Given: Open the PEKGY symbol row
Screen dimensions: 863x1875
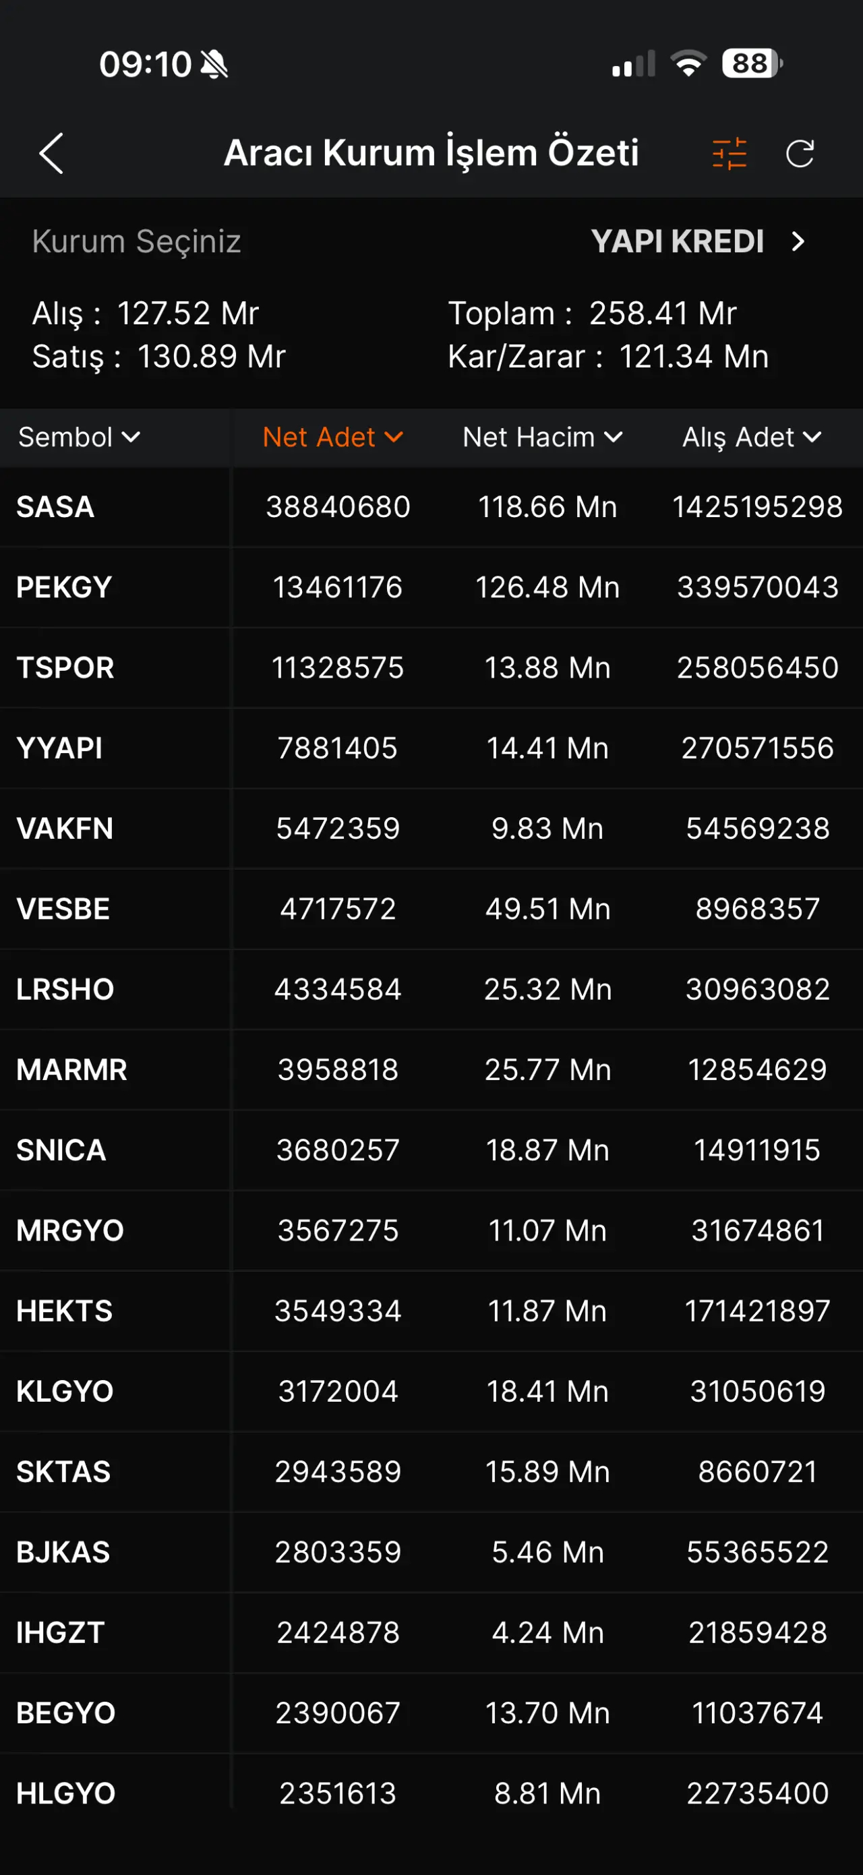Looking at the screenshot, I should [x=64, y=587].
